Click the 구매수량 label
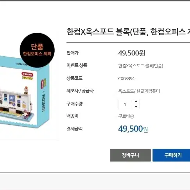Screen dimensions: 190x190 (x=74, y=104)
